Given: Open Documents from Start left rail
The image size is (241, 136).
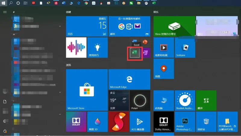Looking at the screenshot, I should 5,101.
